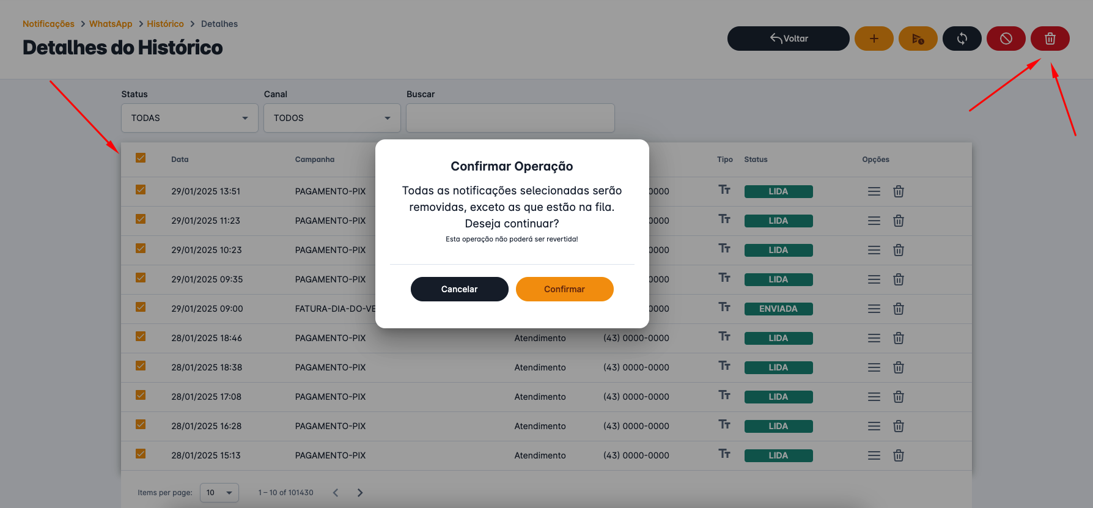The image size is (1093, 508).
Task: Uncheck the 28/01/2025 16:28 row checkbox
Action: [x=141, y=425]
